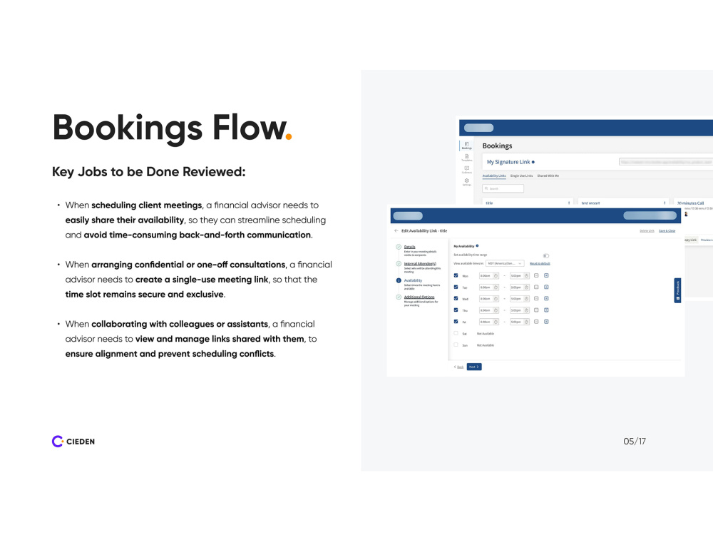Viewport: 713px width, 535px height.
Task: Remove time slot on Tue row
Action: [536, 287]
